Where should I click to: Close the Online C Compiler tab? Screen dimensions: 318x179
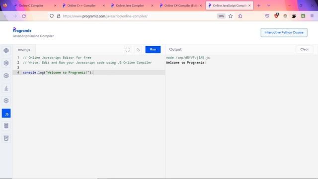pyautogui.click(x=55, y=5)
